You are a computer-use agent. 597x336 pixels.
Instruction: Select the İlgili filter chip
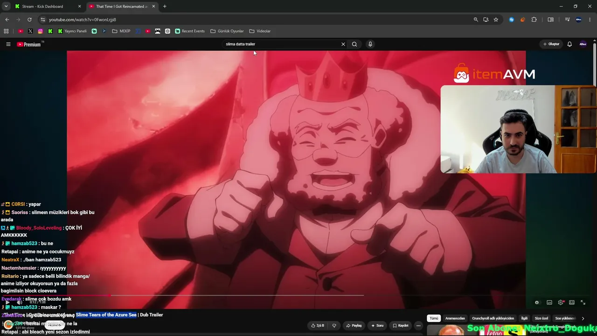[x=524, y=318]
